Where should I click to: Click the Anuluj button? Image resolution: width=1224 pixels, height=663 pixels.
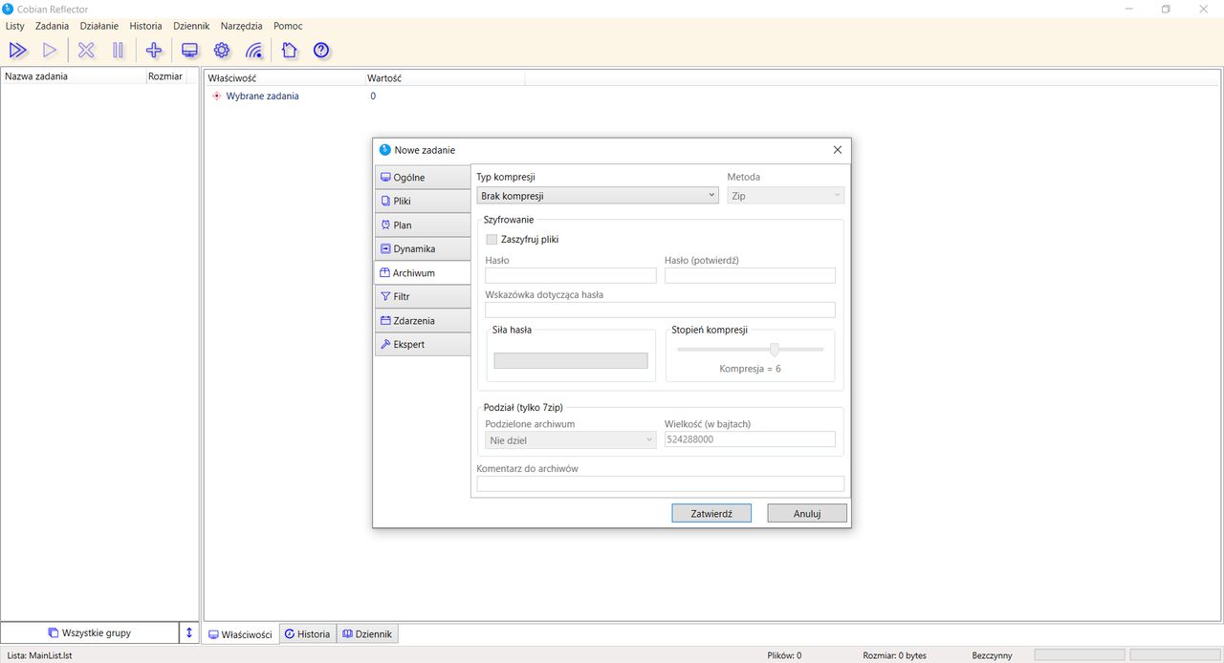click(807, 513)
